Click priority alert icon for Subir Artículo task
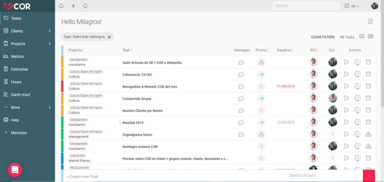 pyautogui.click(x=261, y=62)
